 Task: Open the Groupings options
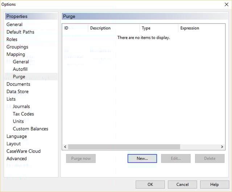[17, 47]
